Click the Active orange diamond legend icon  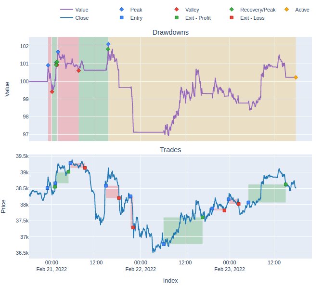click(x=287, y=10)
